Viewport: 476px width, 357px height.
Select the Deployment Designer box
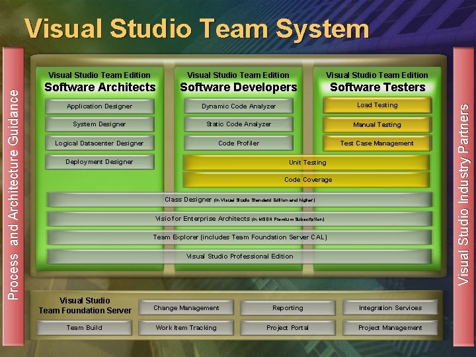100,162
